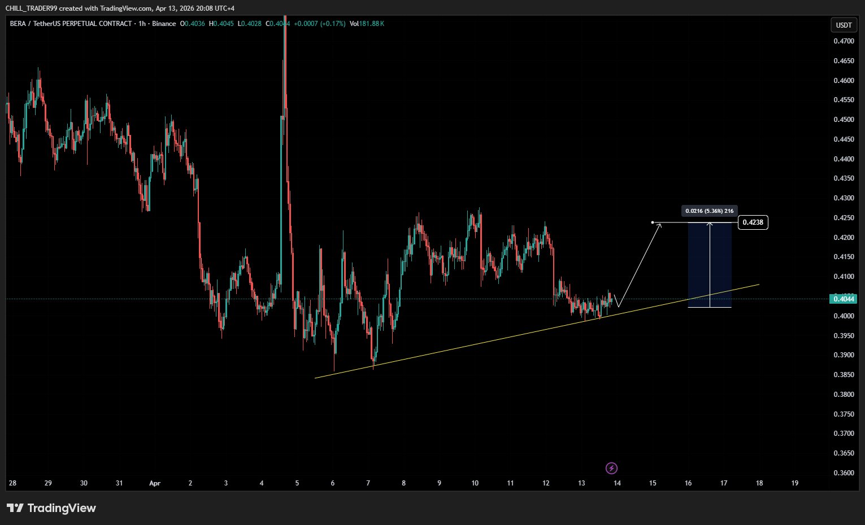Click the 0.4350 price axis label
Screen dimensions: 865x525
(844, 178)
